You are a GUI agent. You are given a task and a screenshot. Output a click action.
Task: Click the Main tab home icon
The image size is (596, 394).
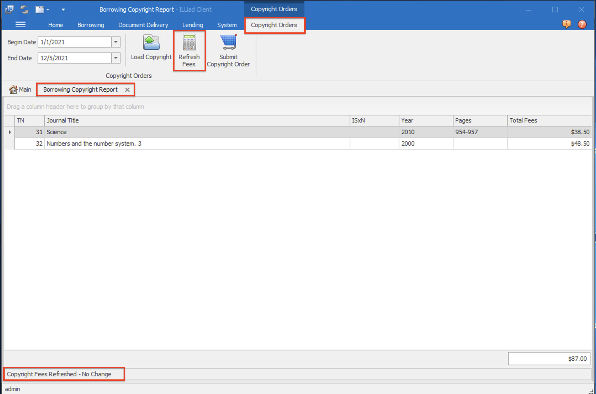[13, 89]
